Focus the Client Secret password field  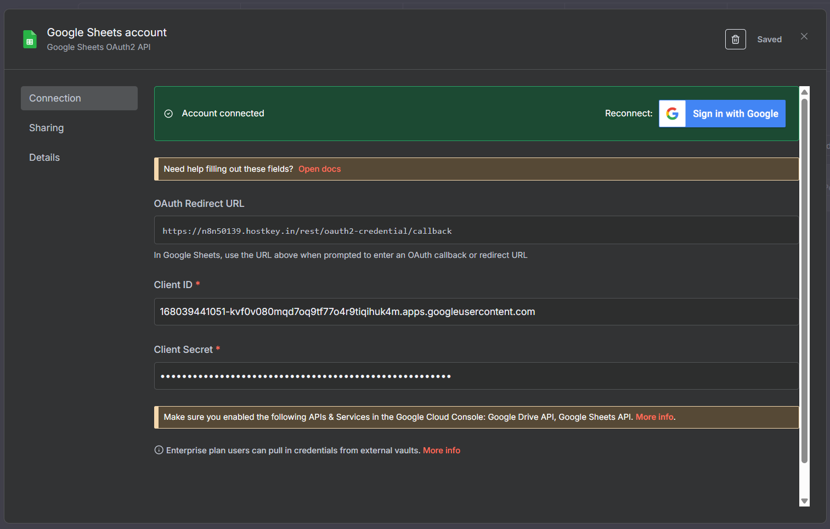[x=476, y=376]
